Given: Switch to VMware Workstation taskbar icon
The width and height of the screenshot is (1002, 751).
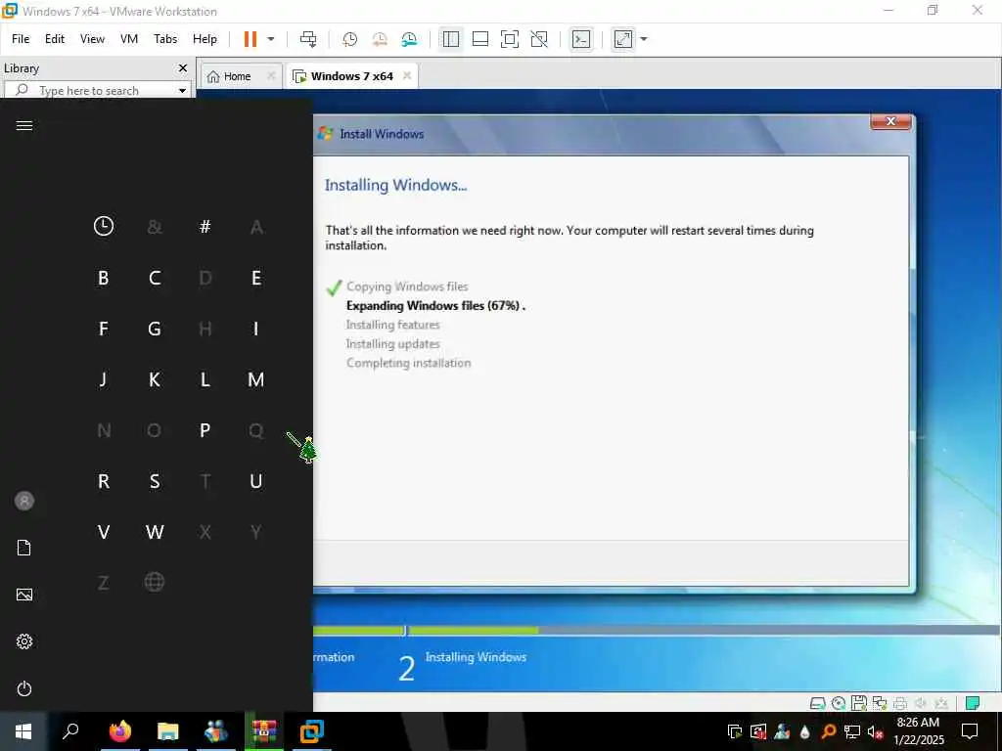Looking at the screenshot, I should click(312, 731).
